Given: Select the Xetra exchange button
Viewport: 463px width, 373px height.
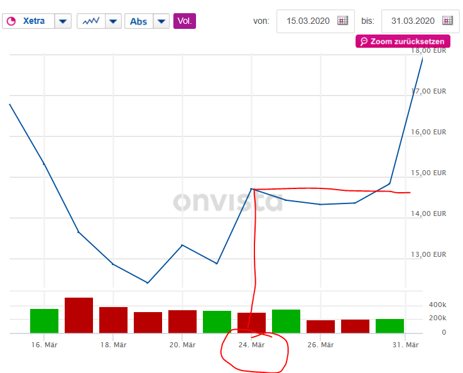Looking at the screenshot, I should [28, 21].
